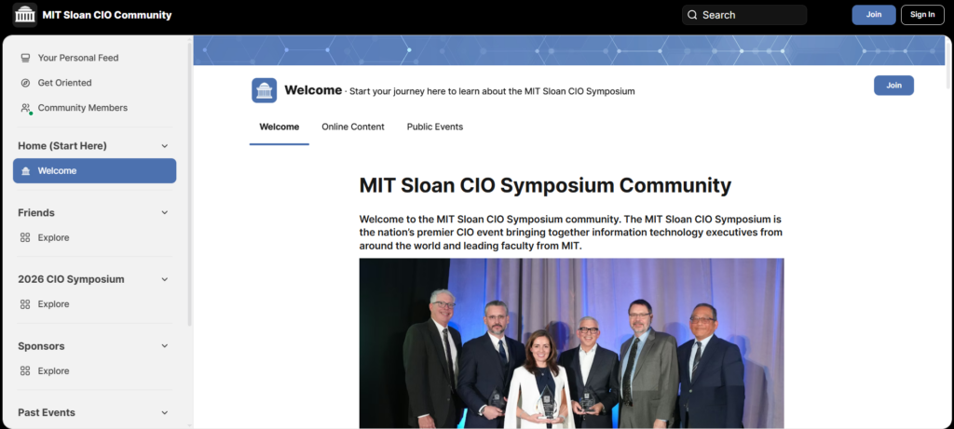Click the 2026 CIO Symposium section label
Viewport: 954px width, 429px height.
71,279
